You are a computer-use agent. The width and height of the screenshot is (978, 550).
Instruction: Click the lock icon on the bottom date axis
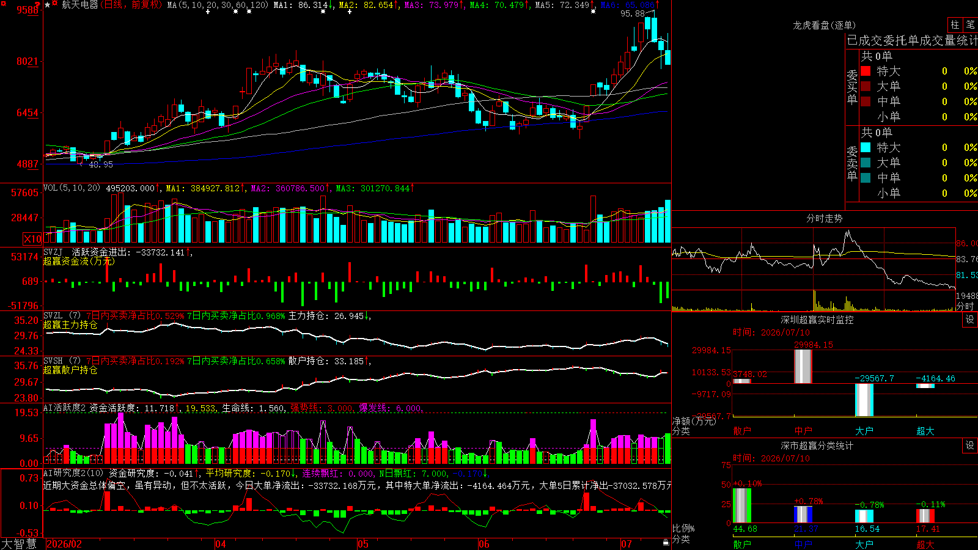click(x=666, y=543)
